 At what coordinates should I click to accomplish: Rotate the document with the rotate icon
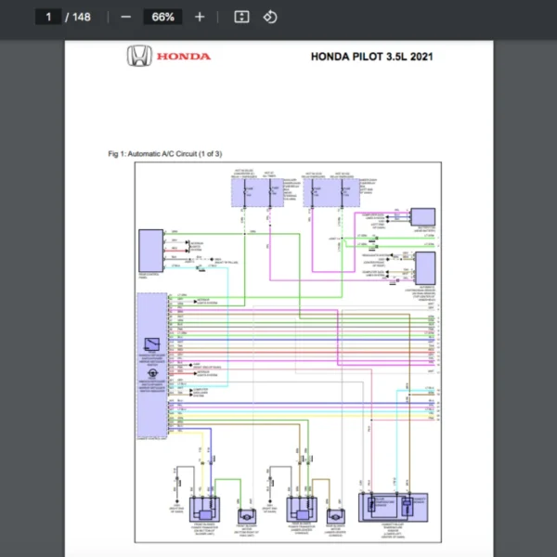point(270,17)
